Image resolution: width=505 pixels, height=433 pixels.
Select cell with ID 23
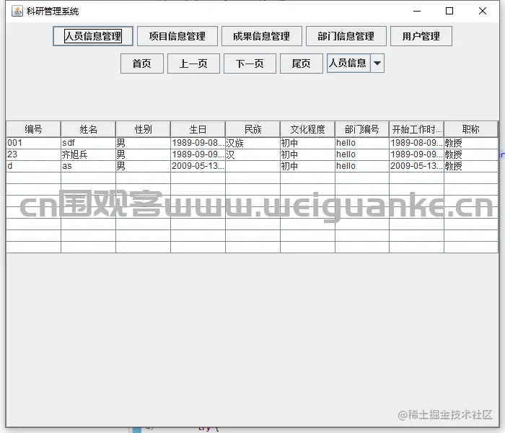click(33, 154)
